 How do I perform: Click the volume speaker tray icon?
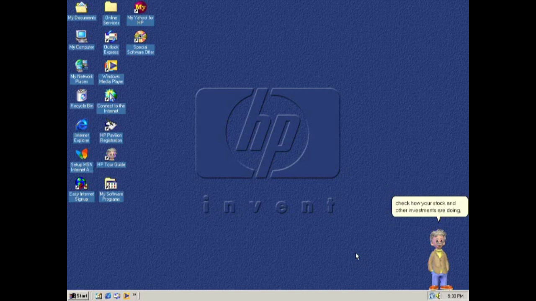[438, 296]
